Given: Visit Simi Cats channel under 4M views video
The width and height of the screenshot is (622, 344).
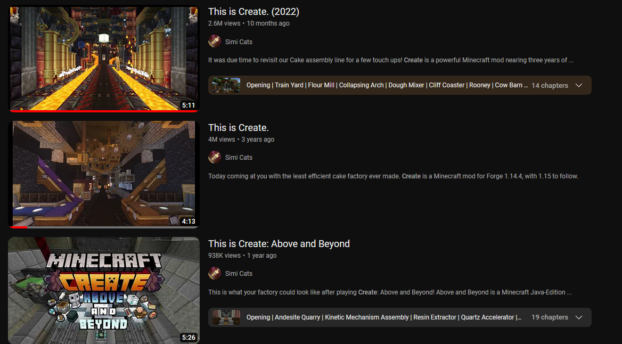Looking at the screenshot, I should click(239, 158).
